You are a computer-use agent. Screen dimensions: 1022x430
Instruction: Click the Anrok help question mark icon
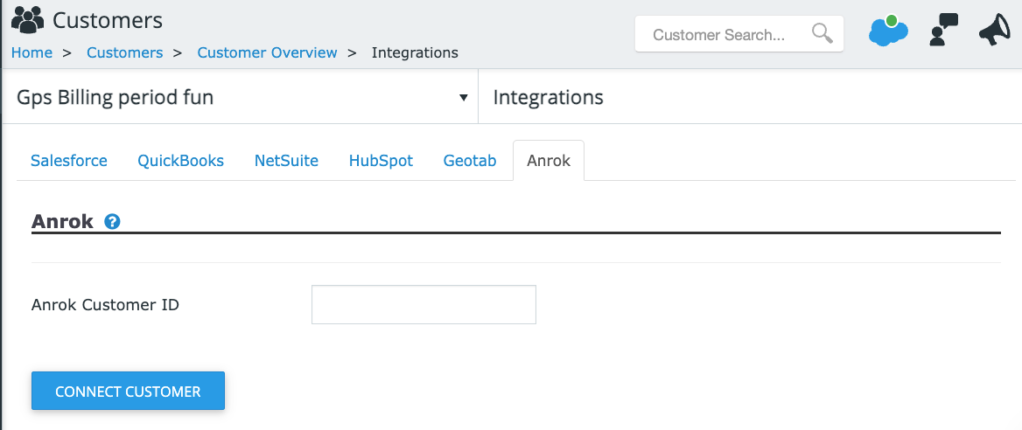(112, 221)
